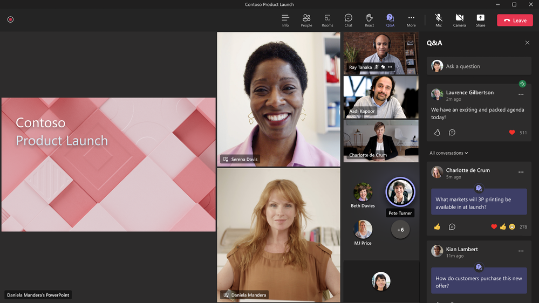Screen dimensions: 539x303
Task: Expand the All conversations filter
Action: (x=448, y=153)
